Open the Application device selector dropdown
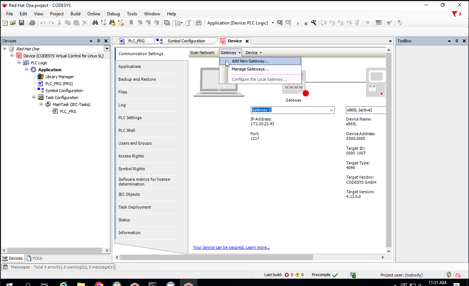Image resolution: width=469 pixels, height=286 pixels. [273, 23]
